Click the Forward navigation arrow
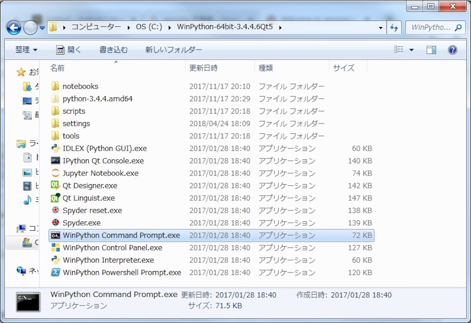Viewport: 471px width, 323px height. (x=30, y=28)
